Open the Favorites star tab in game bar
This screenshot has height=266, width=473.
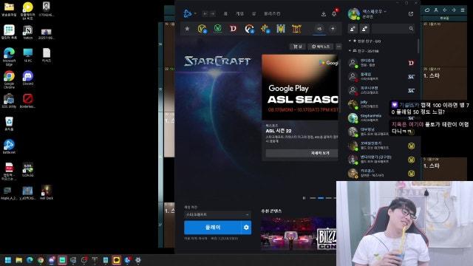(x=187, y=29)
